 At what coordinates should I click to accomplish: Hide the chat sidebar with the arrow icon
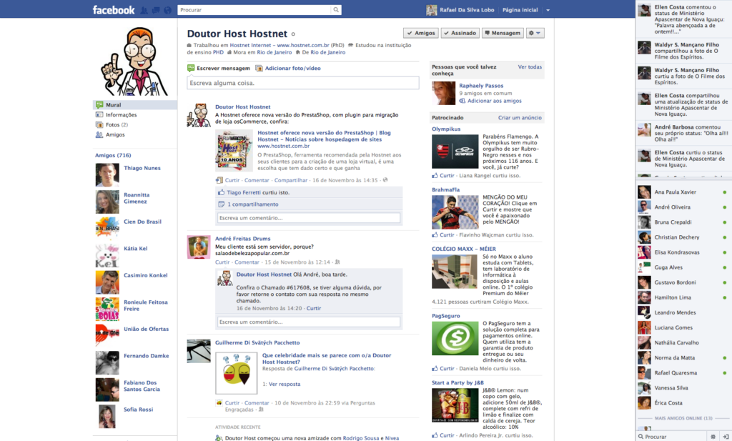click(726, 437)
